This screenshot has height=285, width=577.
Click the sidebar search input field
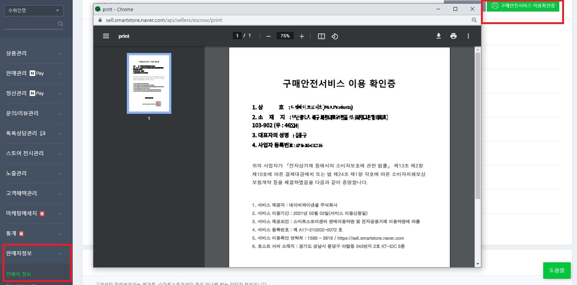(31, 24)
